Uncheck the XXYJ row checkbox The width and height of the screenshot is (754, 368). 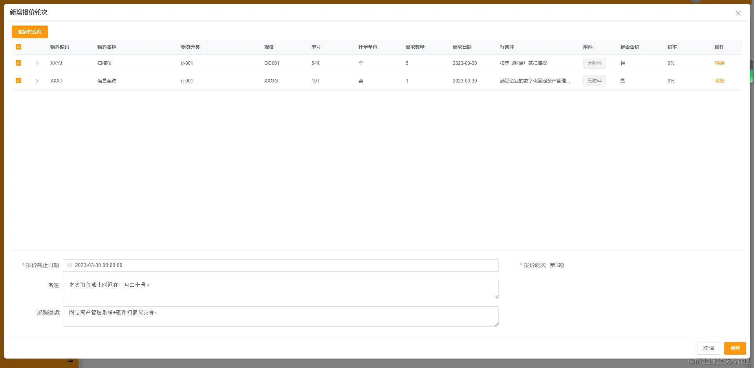(18, 63)
